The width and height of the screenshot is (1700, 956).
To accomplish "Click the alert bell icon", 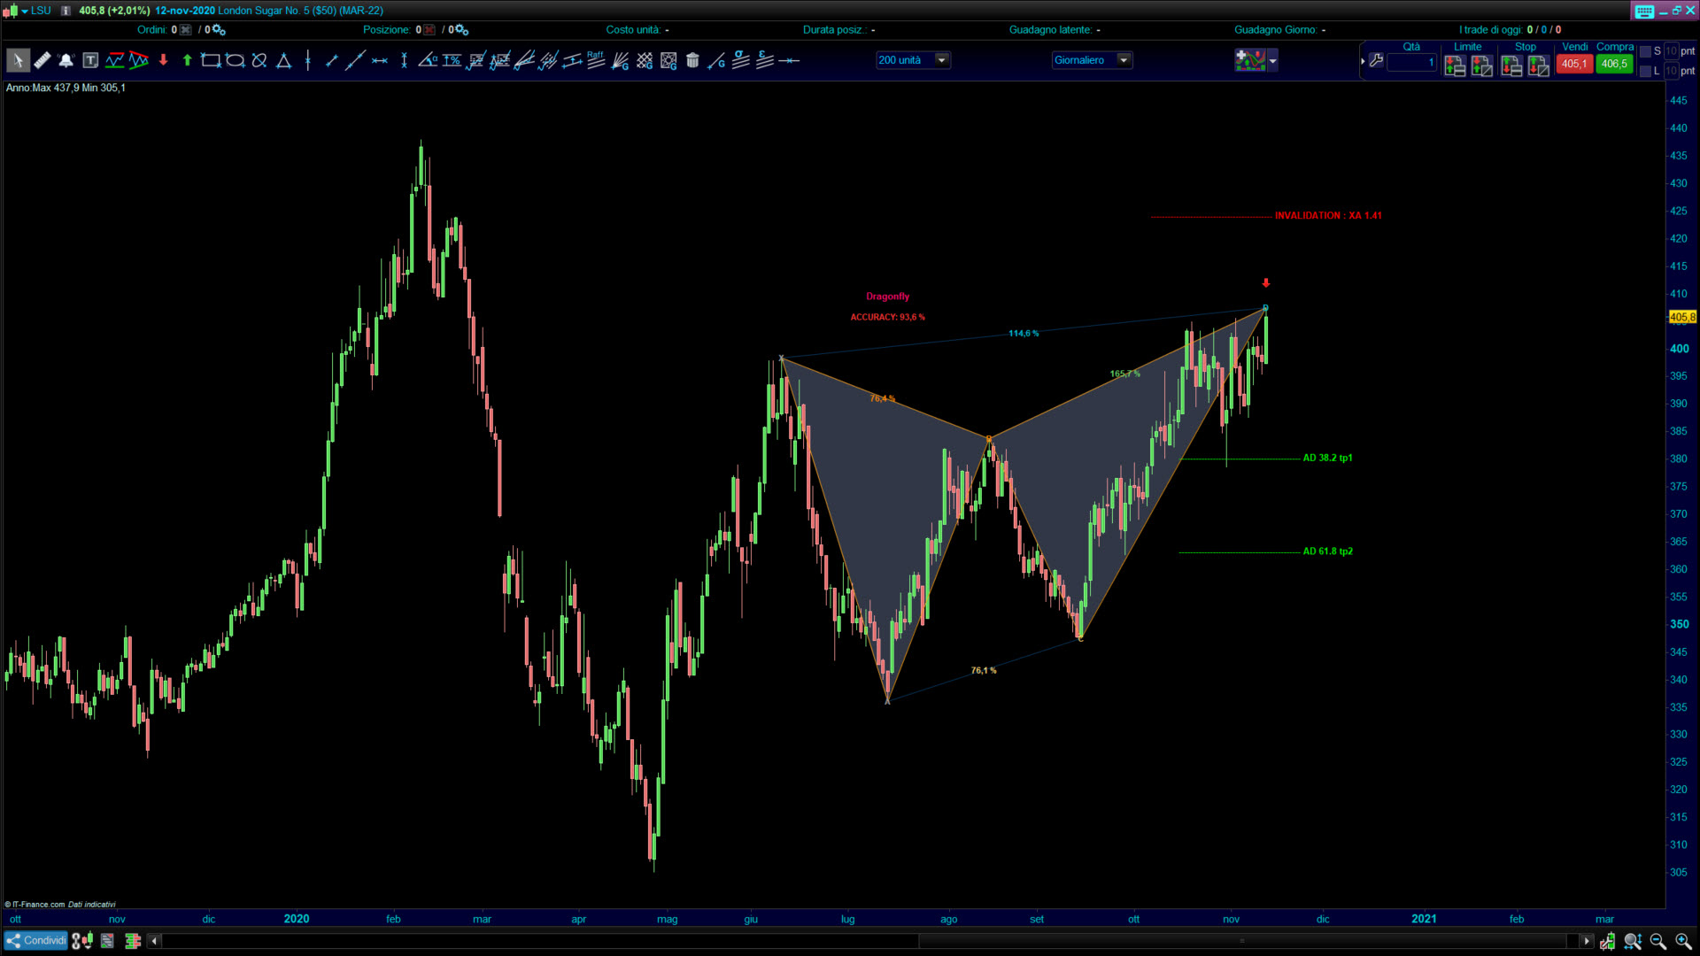I will point(66,60).
